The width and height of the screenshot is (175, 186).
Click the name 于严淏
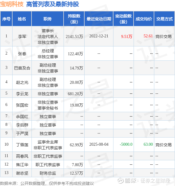(x=22, y=133)
